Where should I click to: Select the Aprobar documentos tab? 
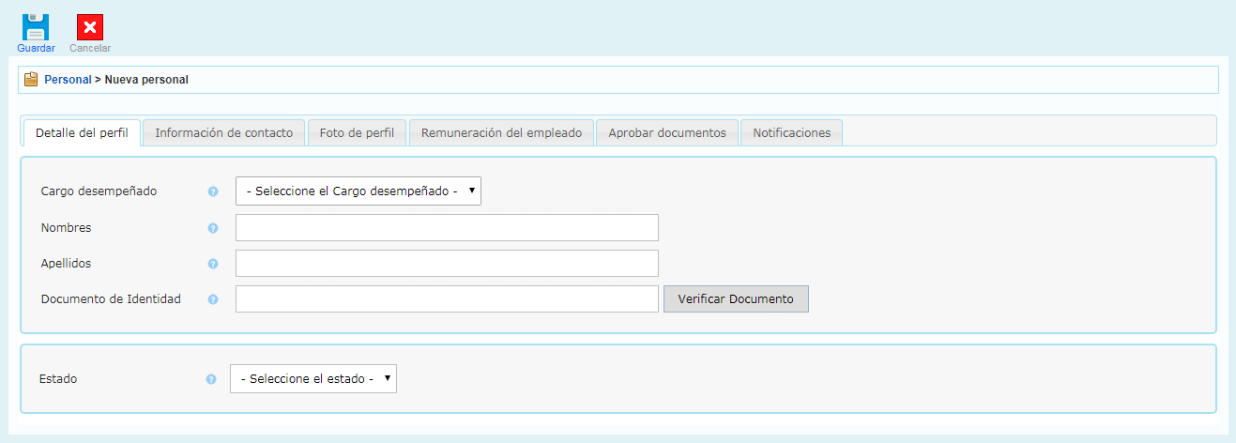tap(667, 133)
